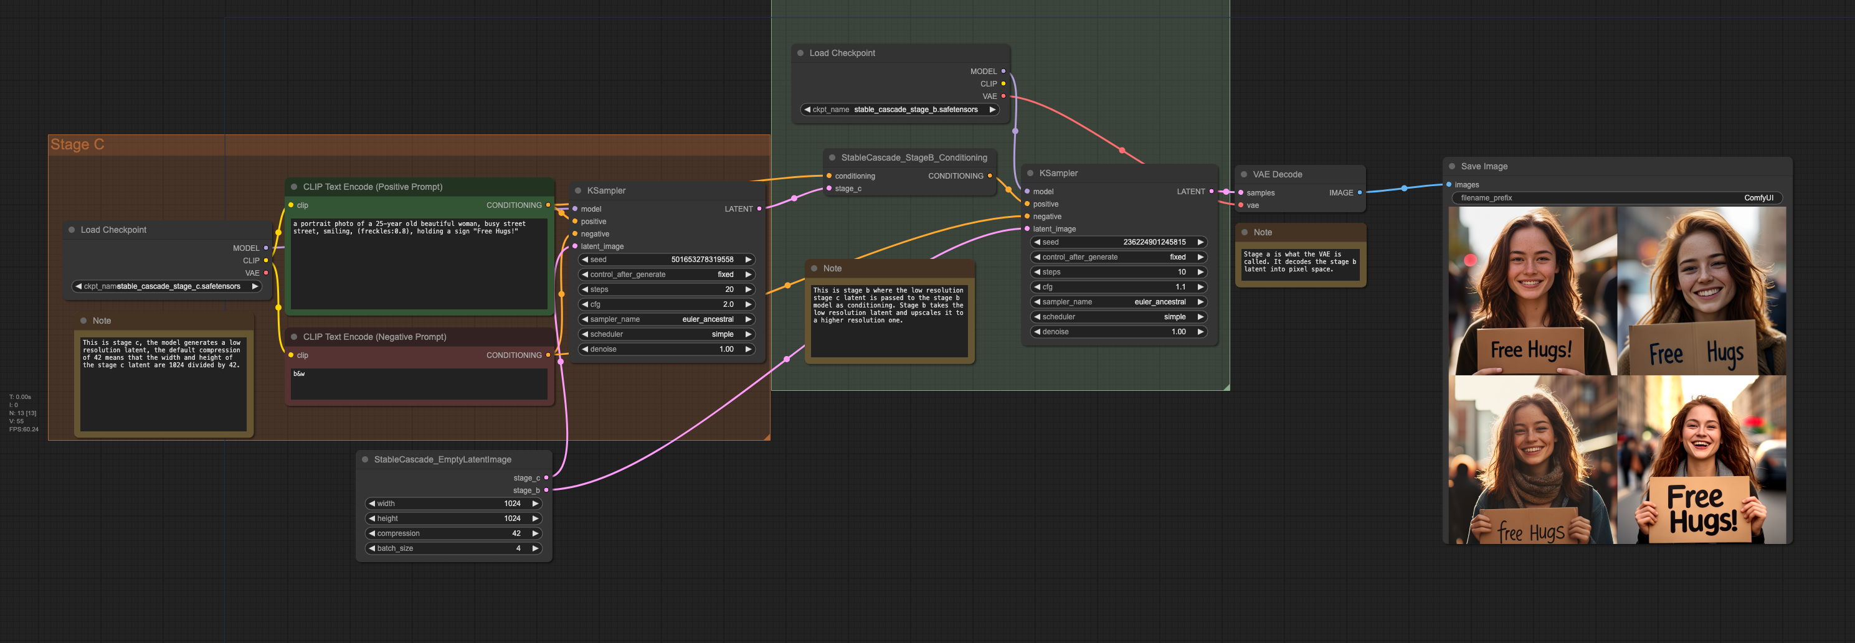1855x643 pixels.
Task: Toggle collapse of the StableCascade_EmptyLatentImage node
Action: (365, 459)
